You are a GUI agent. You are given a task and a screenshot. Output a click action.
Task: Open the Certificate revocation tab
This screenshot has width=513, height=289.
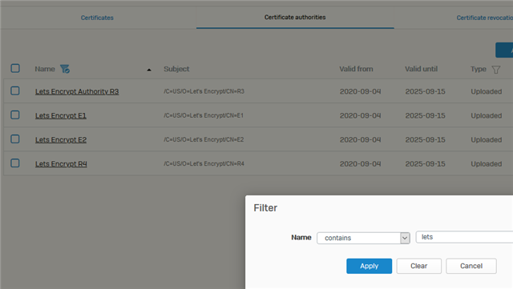click(484, 18)
